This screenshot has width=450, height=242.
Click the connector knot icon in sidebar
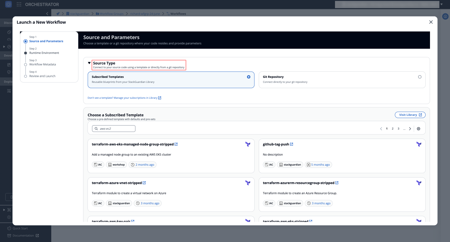tap(9, 210)
